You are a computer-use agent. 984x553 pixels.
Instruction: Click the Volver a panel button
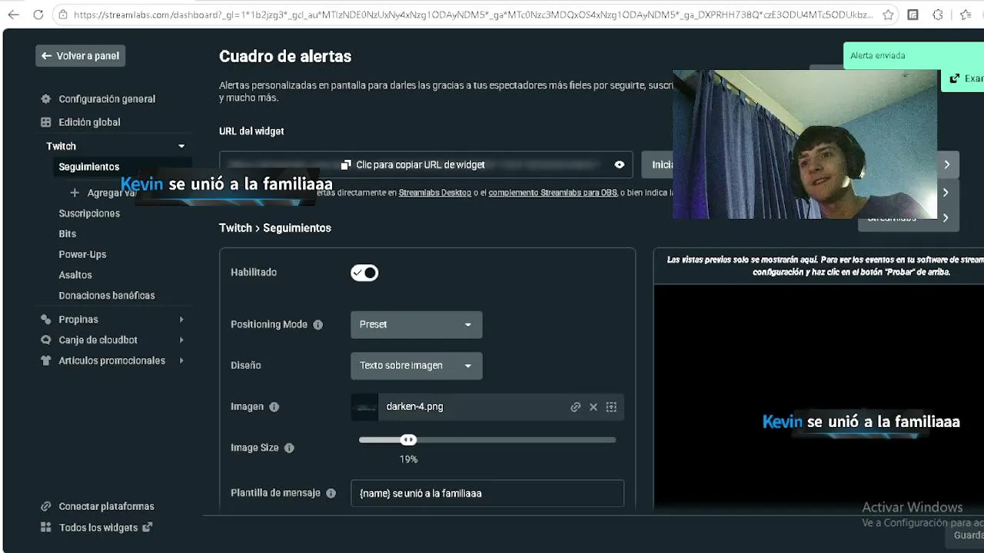[x=81, y=56]
